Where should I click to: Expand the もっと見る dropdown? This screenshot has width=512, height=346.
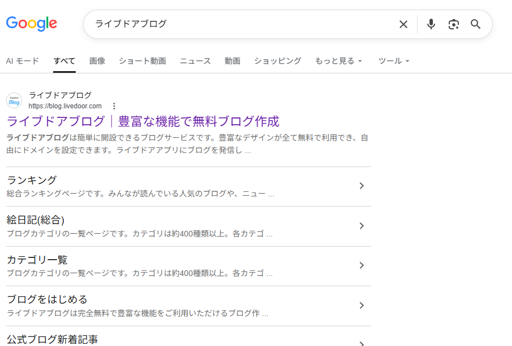pos(339,61)
